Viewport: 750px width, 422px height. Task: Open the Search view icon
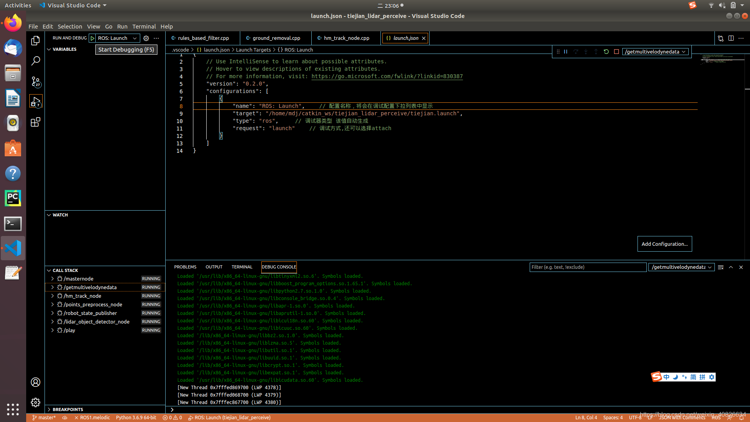(x=36, y=61)
